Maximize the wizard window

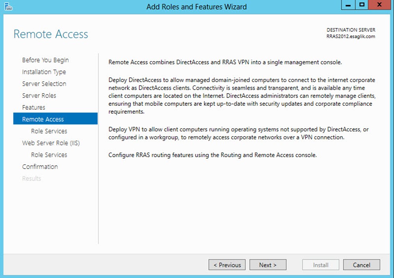[x=362, y=5]
